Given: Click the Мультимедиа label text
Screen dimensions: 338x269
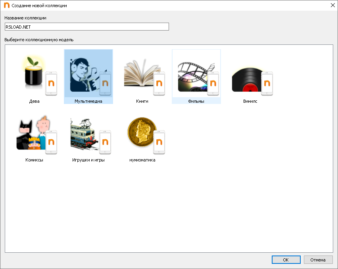Looking at the screenshot, I should (88, 101).
